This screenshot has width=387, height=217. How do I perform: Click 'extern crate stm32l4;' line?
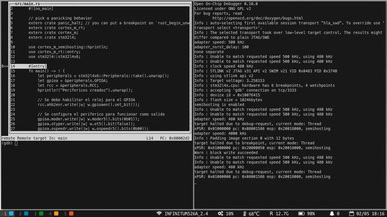click(52, 37)
